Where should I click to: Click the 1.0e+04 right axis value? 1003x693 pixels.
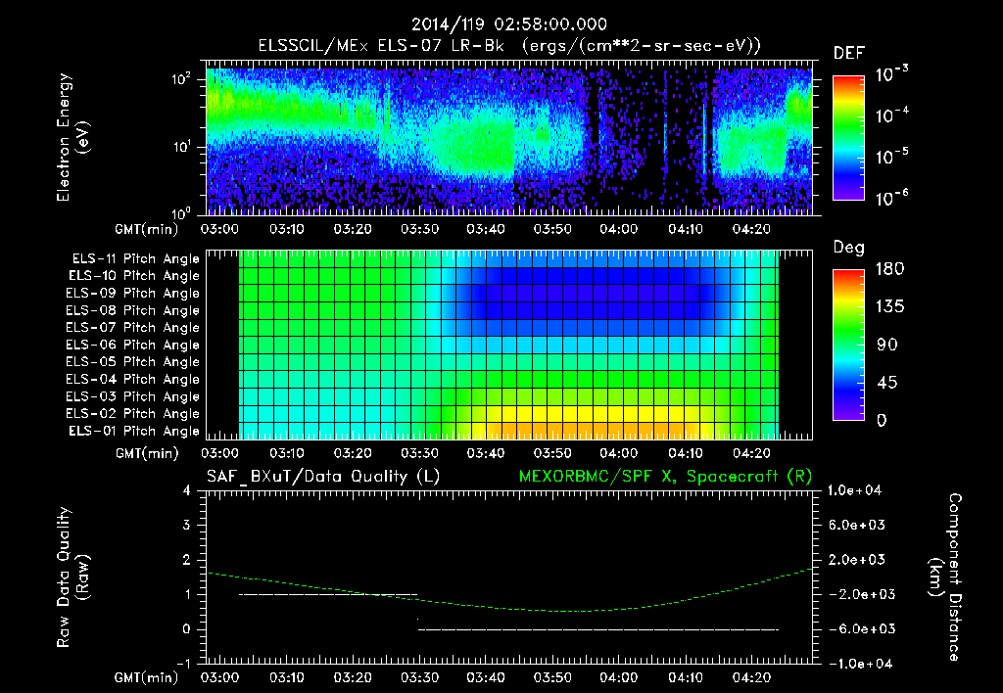coord(854,490)
